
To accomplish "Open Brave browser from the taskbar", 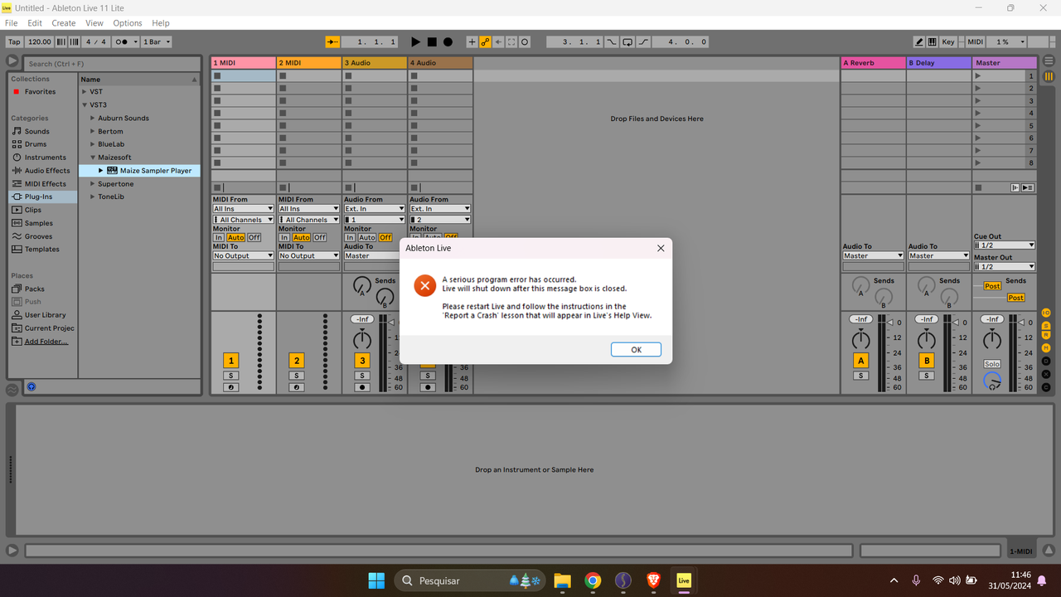I will (x=653, y=580).
